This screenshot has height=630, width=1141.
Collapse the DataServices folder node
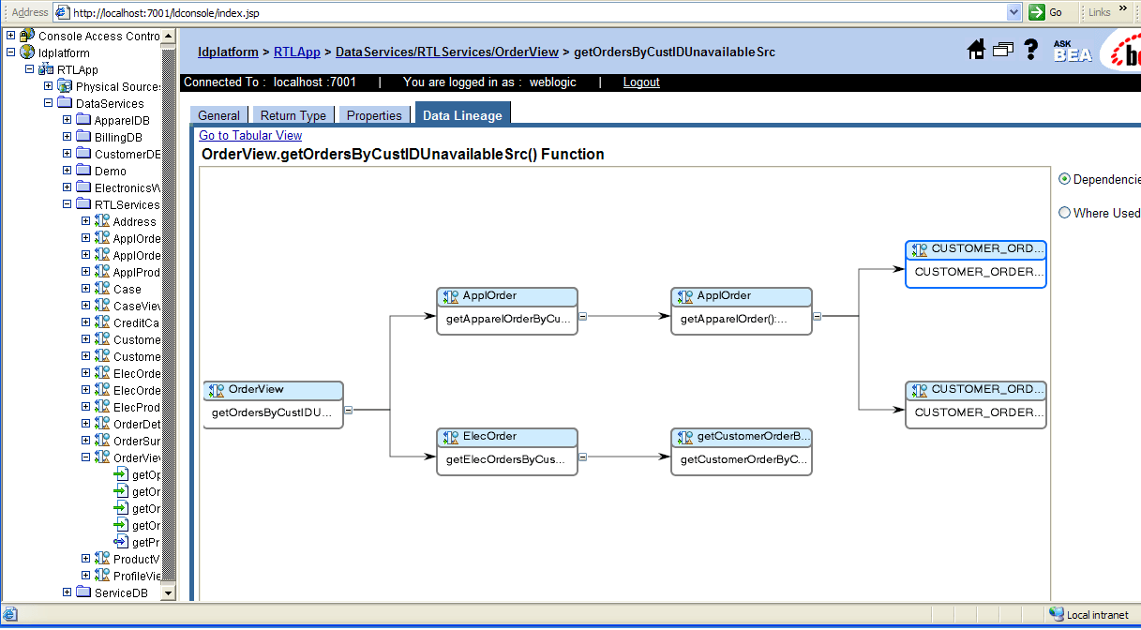[x=49, y=103]
